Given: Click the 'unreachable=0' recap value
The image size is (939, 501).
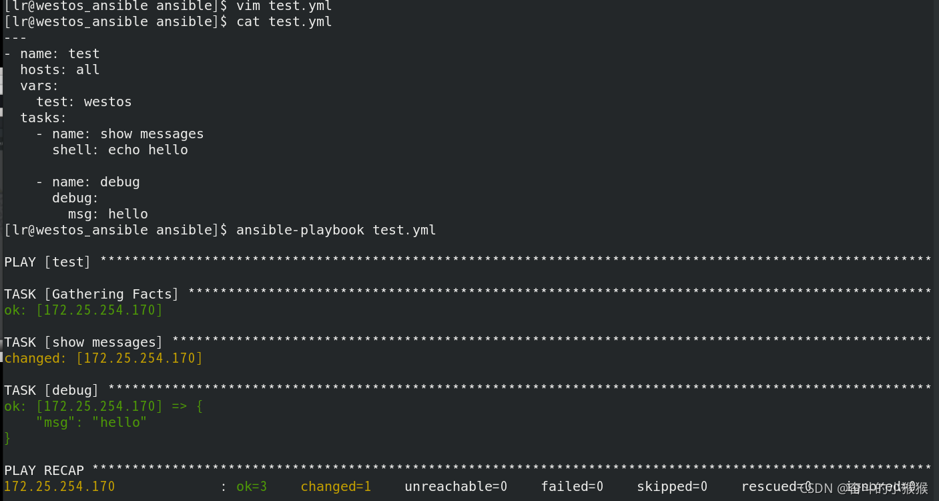Looking at the screenshot, I should [x=456, y=486].
